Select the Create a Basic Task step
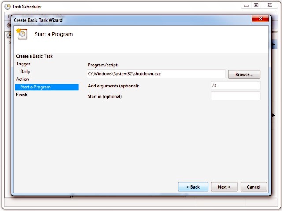 click(x=34, y=56)
